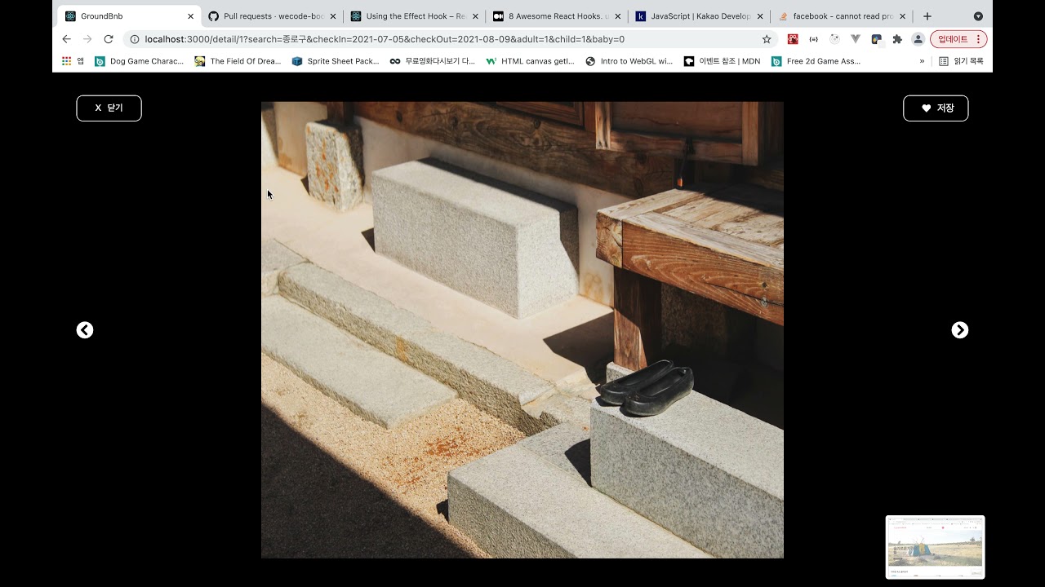Go to the previous photo with left arrow
The image size is (1045, 587).
pyautogui.click(x=85, y=330)
